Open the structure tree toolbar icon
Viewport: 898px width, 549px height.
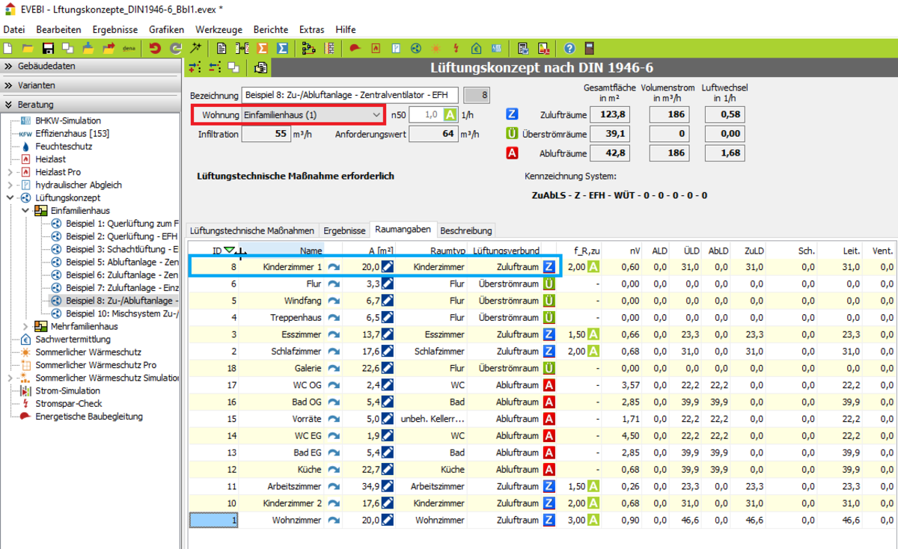point(308,48)
